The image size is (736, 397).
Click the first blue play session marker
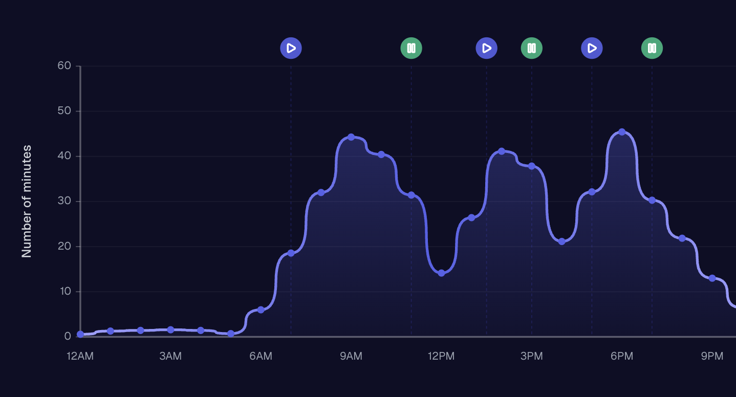pyautogui.click(x=291, y=48)
